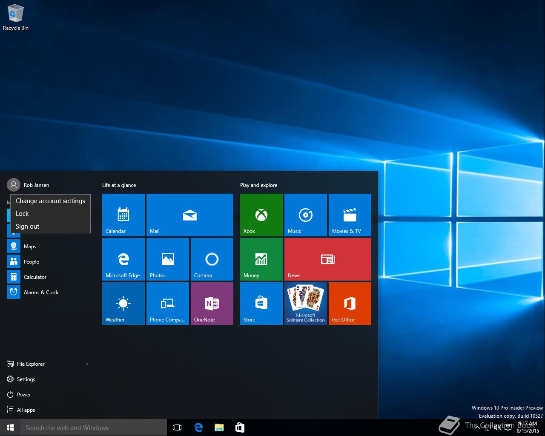Open the Movies & TV tile
This screenshot has height=436, width=545.
pos(350,215)
